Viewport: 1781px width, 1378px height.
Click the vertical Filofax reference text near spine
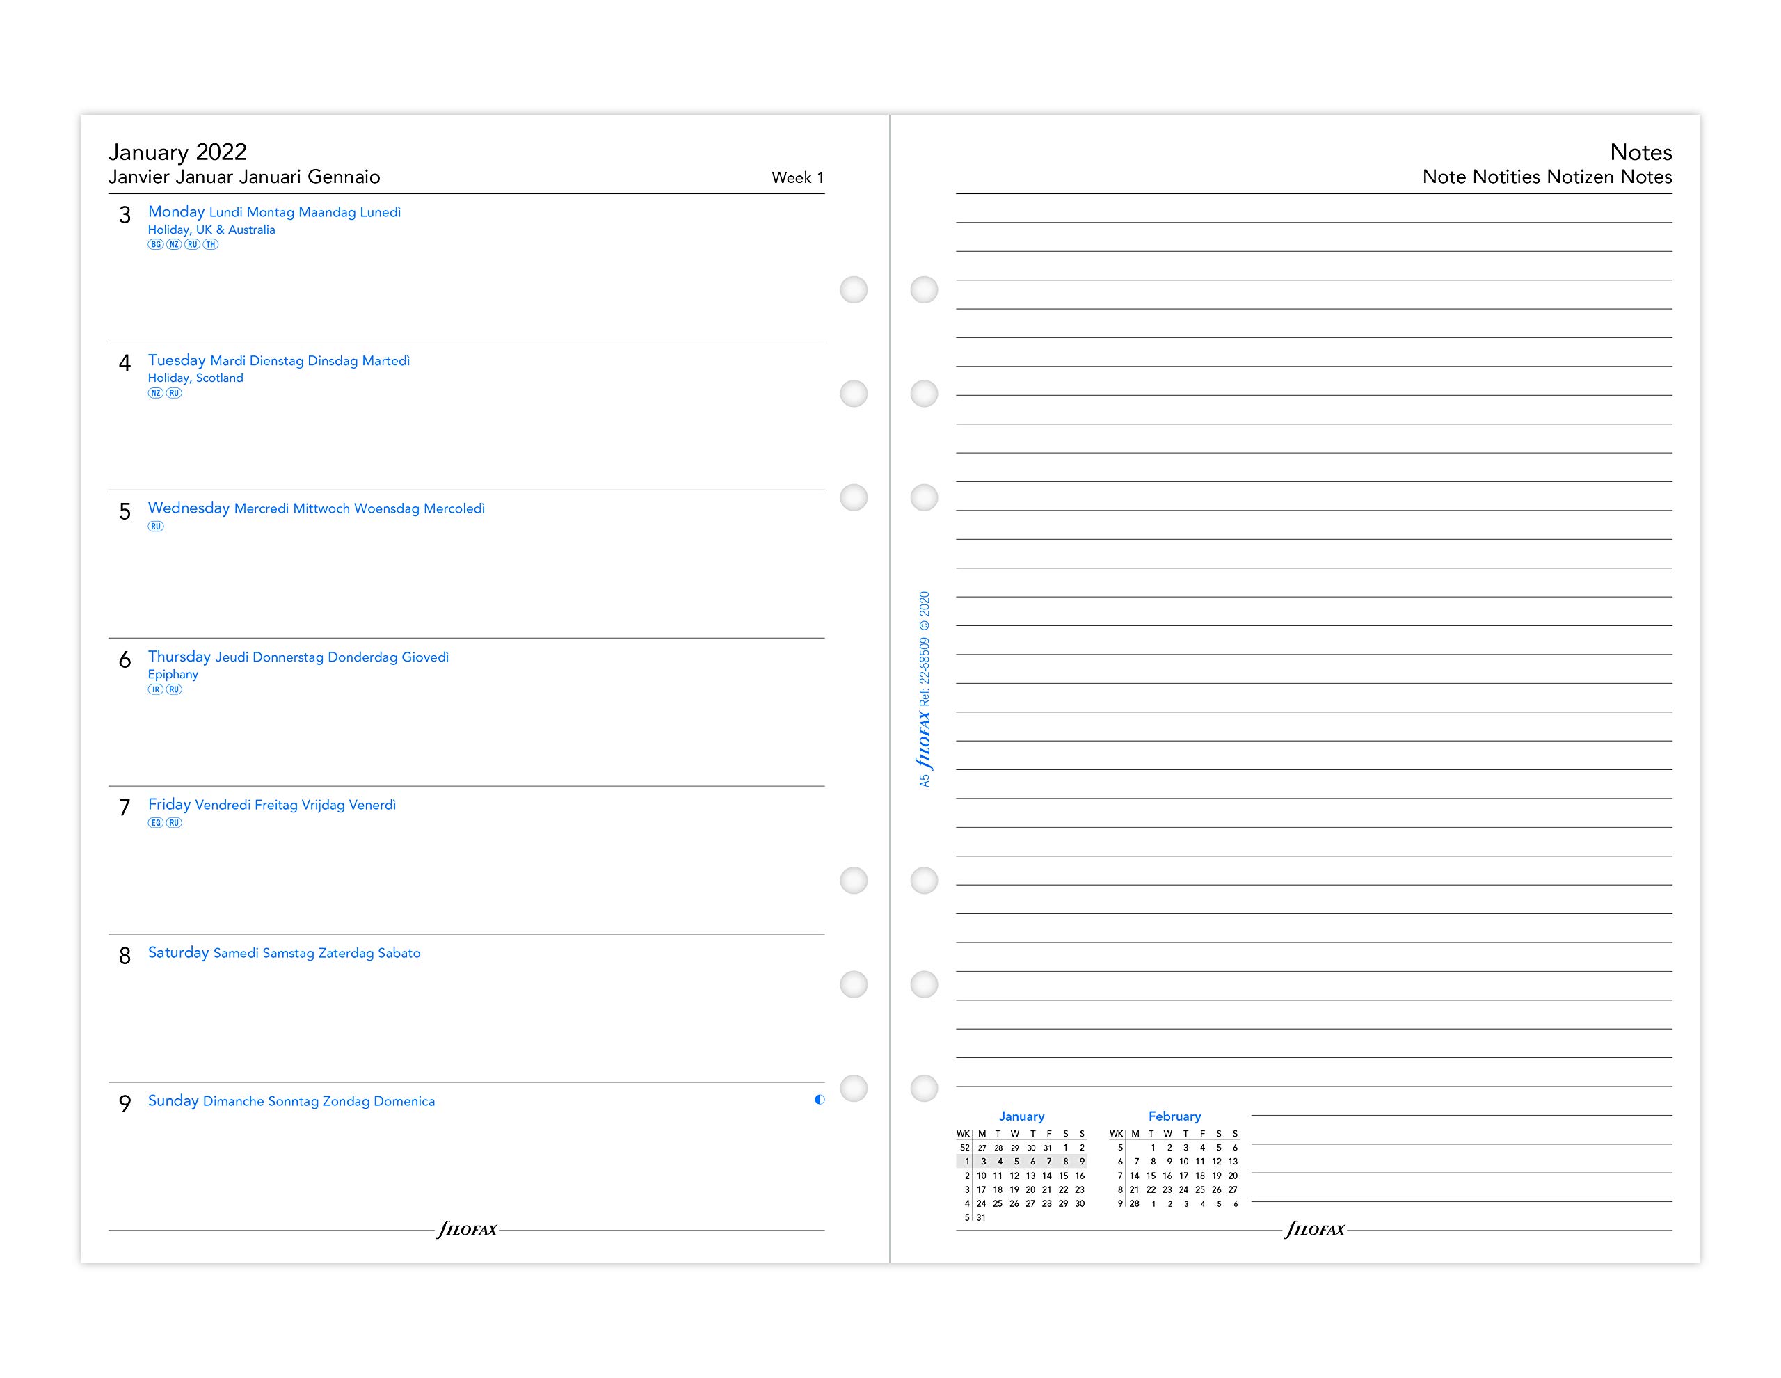[925, 689]
